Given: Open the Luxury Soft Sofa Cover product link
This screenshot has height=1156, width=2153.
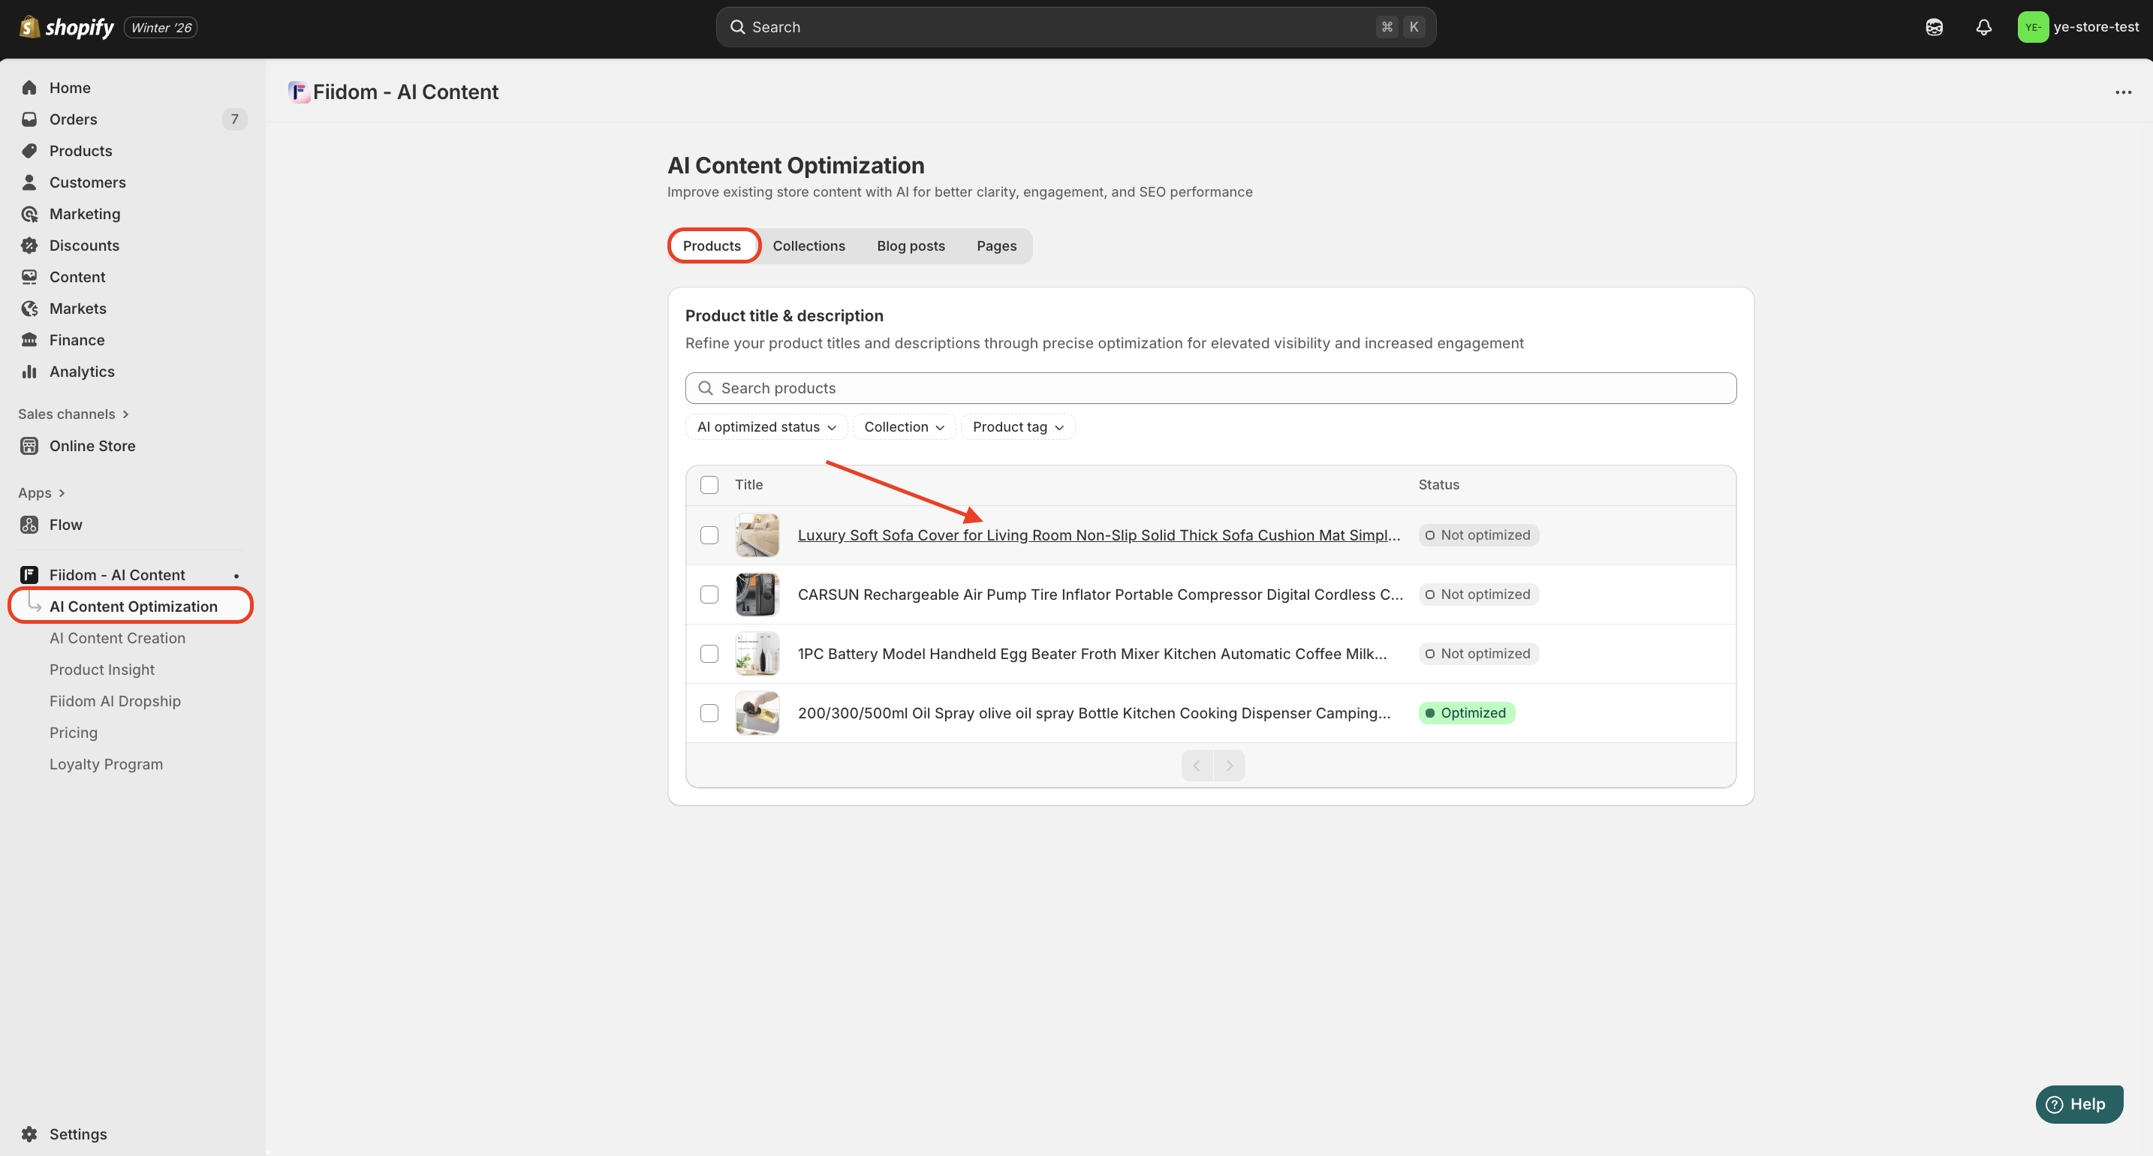Looking at the screenshot, I should (x=1098, y=535).
